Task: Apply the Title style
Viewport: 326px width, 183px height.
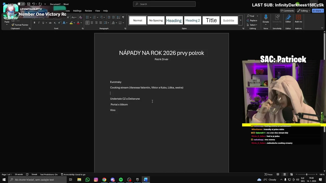Action: click(211, 20)
